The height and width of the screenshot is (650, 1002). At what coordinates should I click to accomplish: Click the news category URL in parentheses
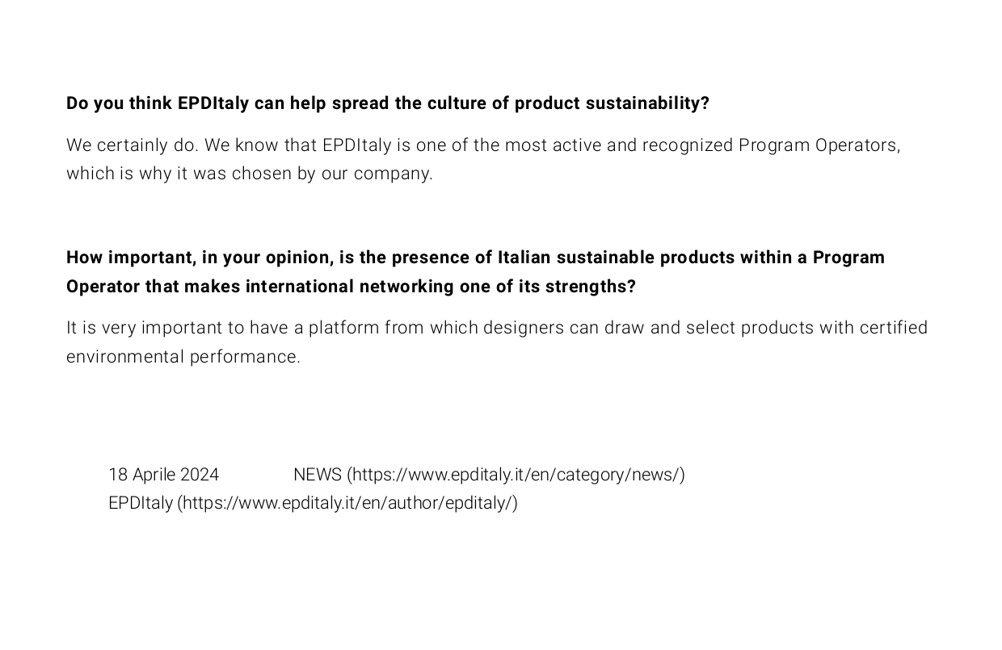point(519,475)
